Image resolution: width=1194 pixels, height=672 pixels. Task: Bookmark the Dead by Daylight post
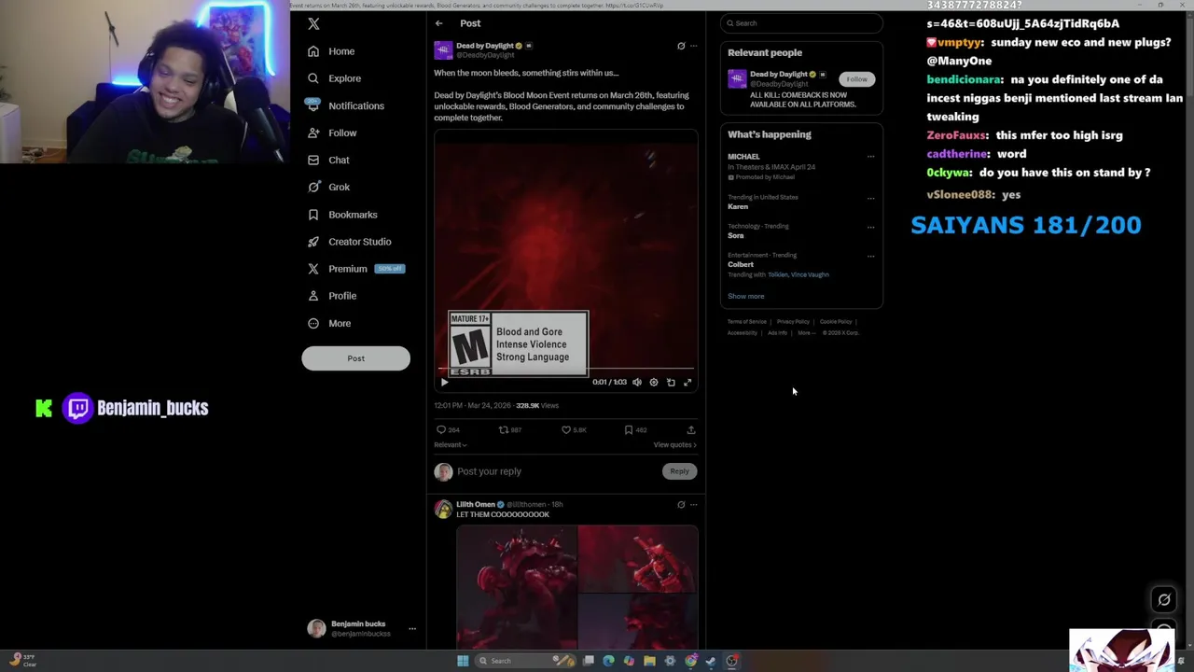tap(629, 429)
